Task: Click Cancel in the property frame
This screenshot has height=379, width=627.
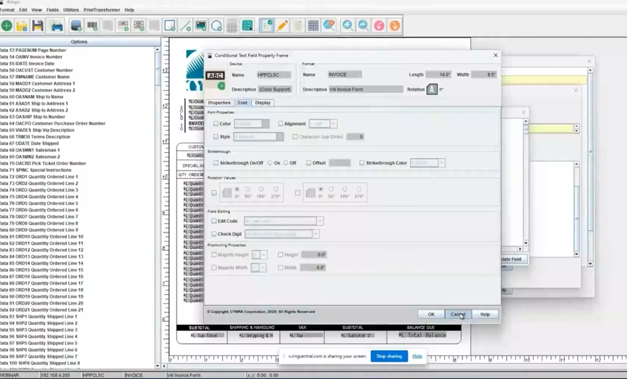Action: (x=458, y=314)
